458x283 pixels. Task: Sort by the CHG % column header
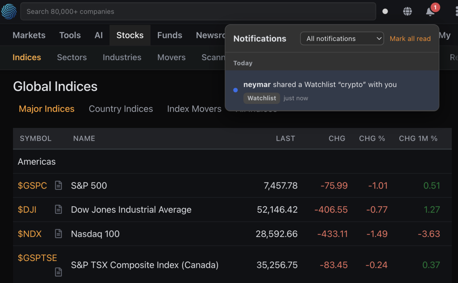372,139
